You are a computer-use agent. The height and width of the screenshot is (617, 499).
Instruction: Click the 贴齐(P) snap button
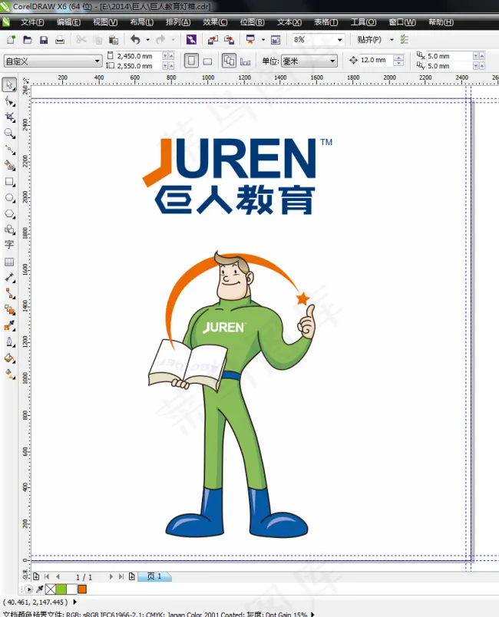tap(369, 40)
